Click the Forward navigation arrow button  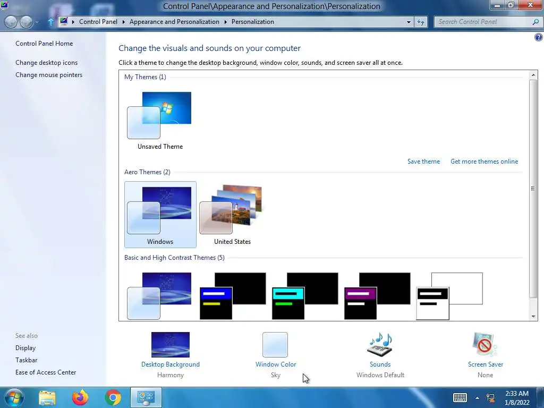tap(27, 22)
